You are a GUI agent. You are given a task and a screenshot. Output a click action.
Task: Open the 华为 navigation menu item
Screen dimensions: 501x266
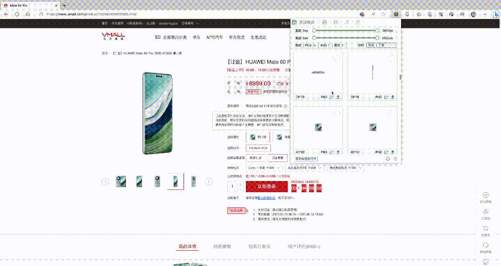pyautogui.click(x=196, y=37)
